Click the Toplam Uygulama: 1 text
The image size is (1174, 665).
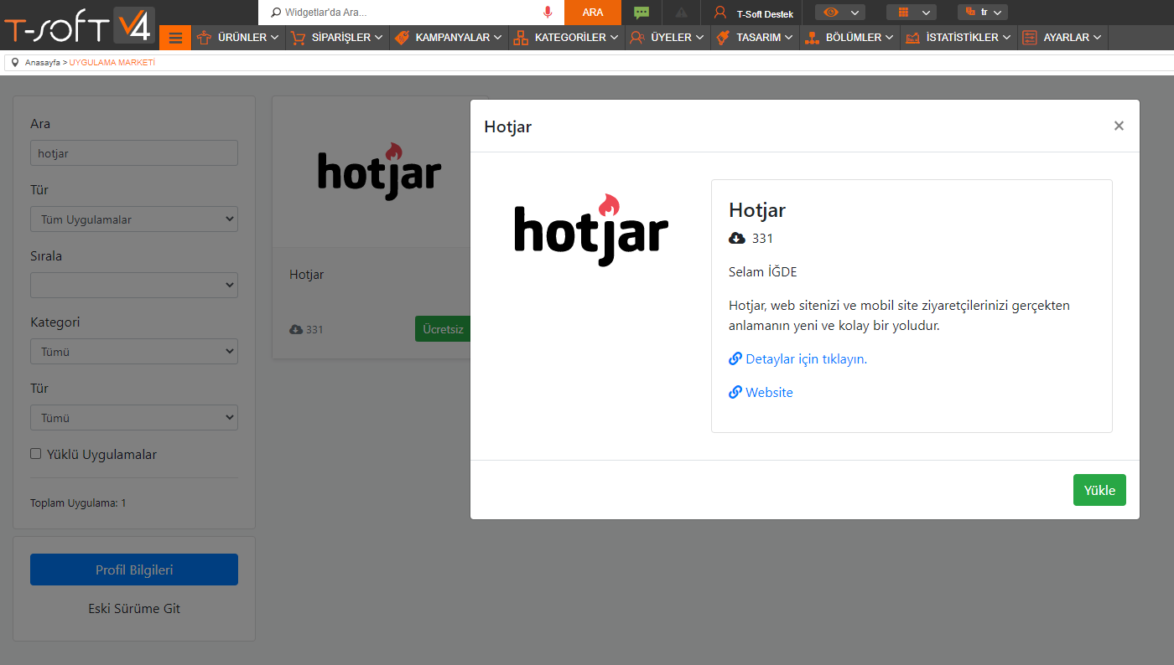(78, 503)
